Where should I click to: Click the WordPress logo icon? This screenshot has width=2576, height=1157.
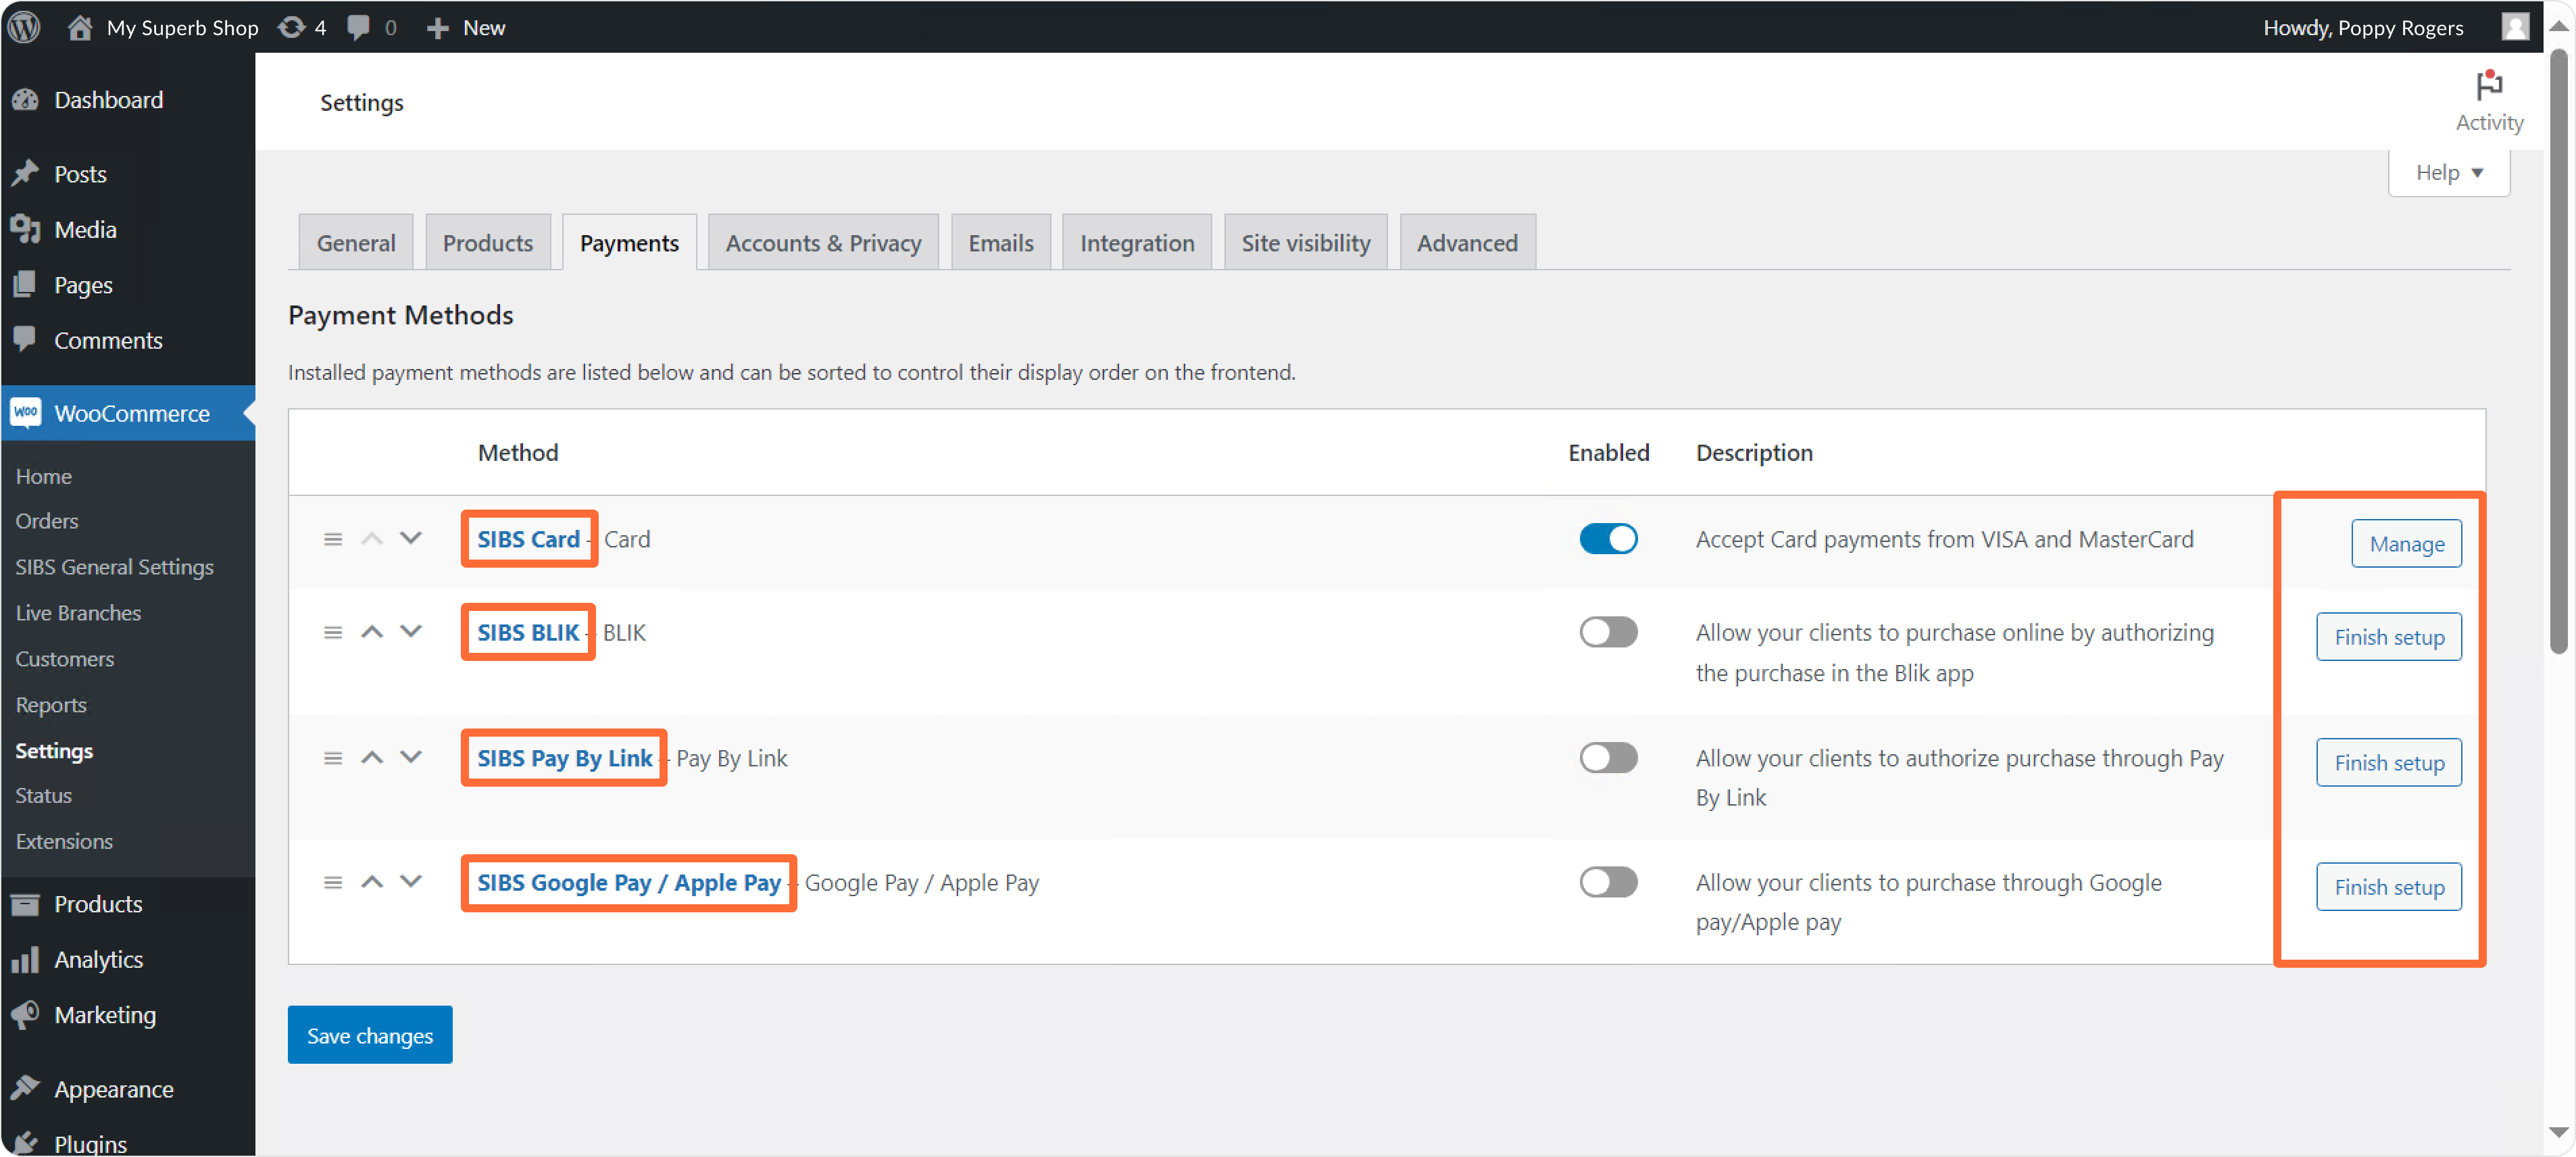pos(24,27)
